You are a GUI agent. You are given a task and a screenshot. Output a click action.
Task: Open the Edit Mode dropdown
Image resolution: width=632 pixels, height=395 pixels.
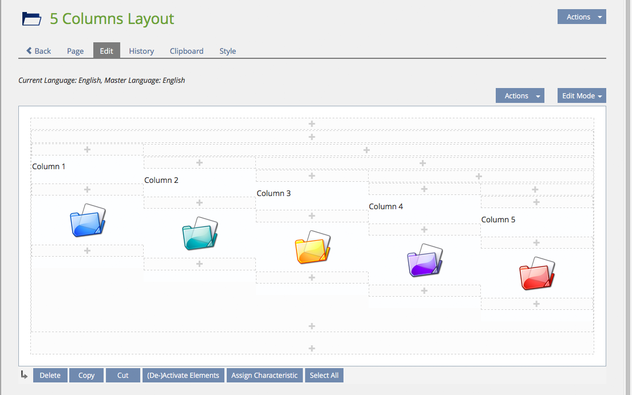(581, 95)
